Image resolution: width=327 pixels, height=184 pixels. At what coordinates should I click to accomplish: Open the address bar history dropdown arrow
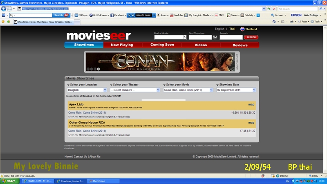264,9
